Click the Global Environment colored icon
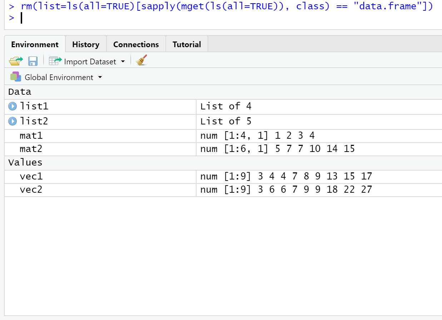The width and height of the screenshot is (442, 320). pyautogui.click(x=16, y=77)
